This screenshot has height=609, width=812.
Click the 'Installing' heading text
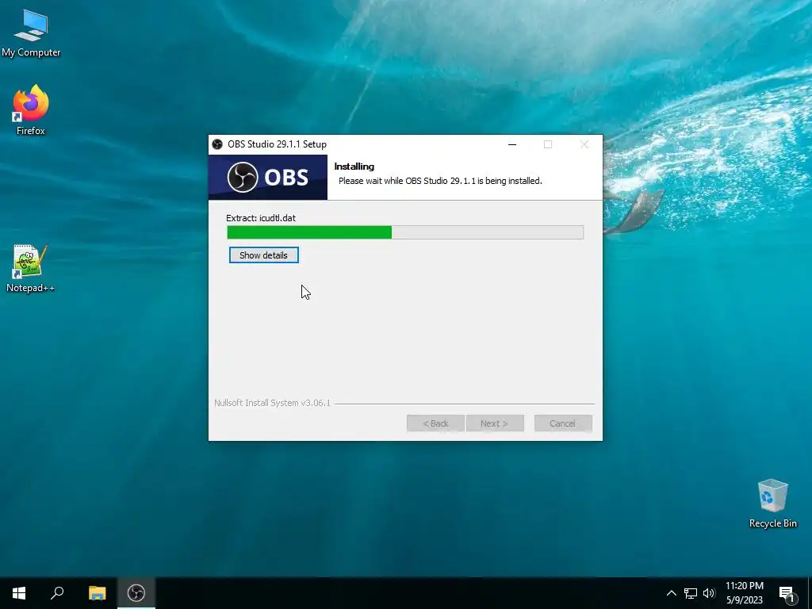(x=354, y=167)
